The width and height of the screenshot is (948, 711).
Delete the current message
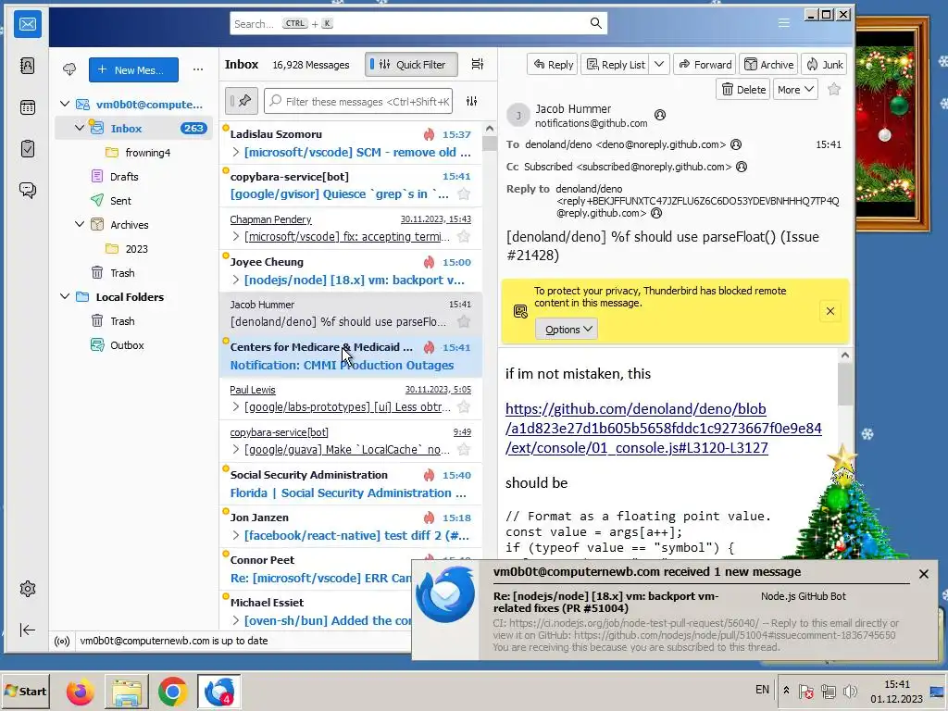pos(743,90)
